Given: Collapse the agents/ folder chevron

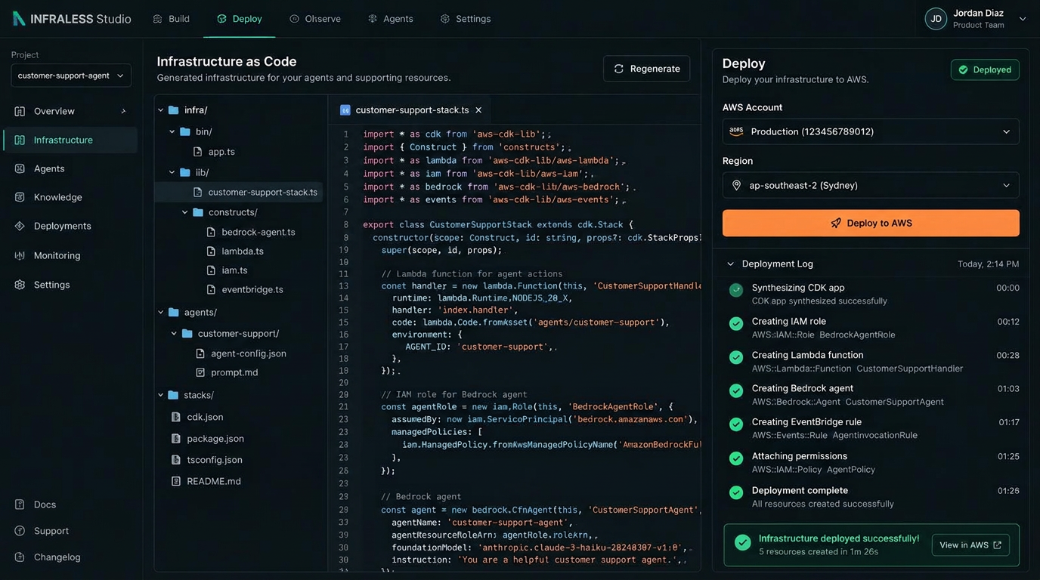Looking at the screenshot, I should (160, 312).
